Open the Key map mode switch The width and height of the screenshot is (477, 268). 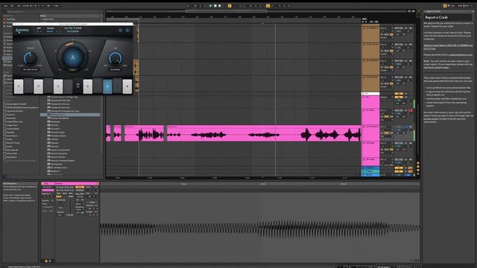tap(453, 6)
